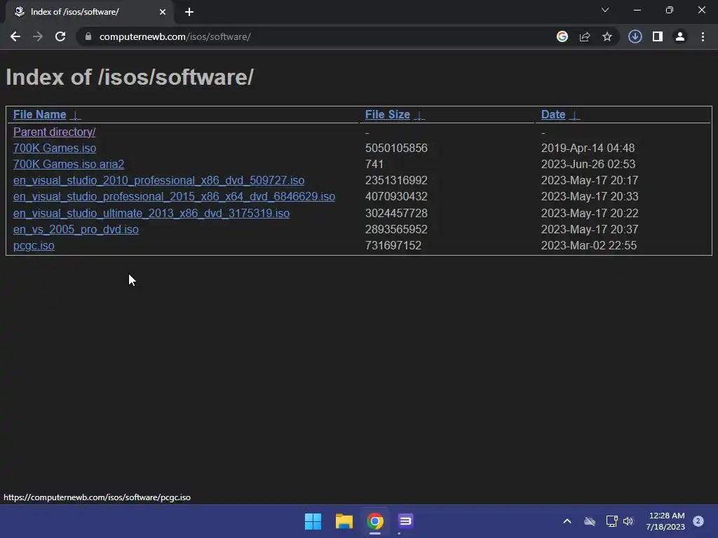
Task: Sort the listing by File Name
Action: tap(40, 115)
